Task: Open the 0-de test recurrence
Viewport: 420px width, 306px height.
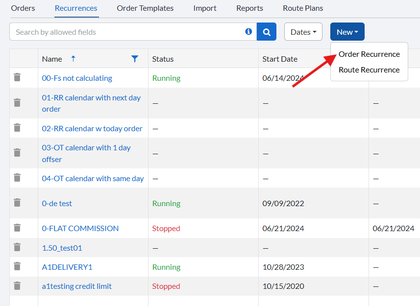Action: pyautogui.click(x=57, y=204)
